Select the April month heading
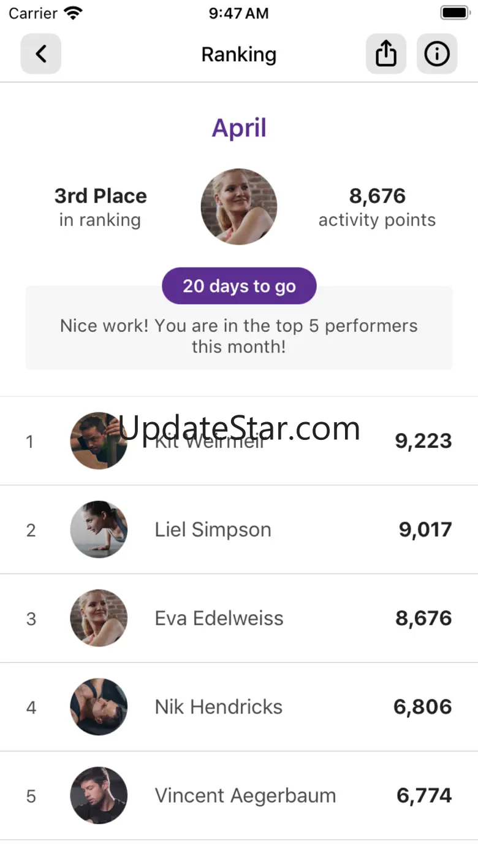The height and width of the screenshot is (851, 478). click(x=239, y=128)
